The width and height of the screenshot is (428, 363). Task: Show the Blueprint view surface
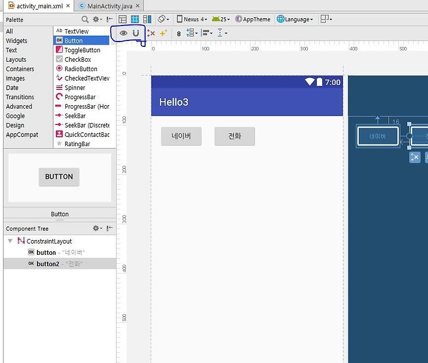(x=135, y=19)
